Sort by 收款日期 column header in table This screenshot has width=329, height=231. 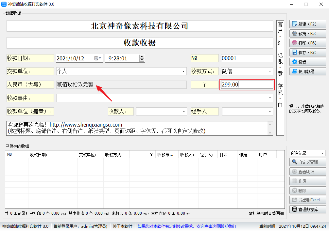coord(52,155)
